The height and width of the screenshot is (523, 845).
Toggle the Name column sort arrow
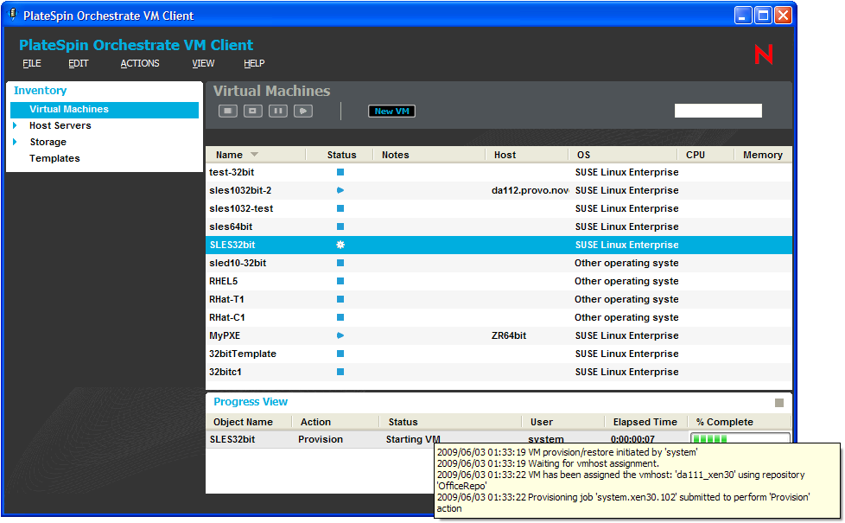pyautogui.click(x=254, y=155)
